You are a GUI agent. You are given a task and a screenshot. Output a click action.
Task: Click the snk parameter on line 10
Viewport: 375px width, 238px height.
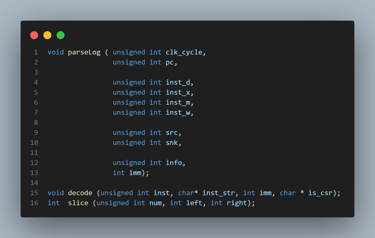[x=172, y=143]
